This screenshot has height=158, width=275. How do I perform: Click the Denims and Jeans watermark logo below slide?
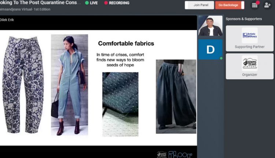coord(162,154)
